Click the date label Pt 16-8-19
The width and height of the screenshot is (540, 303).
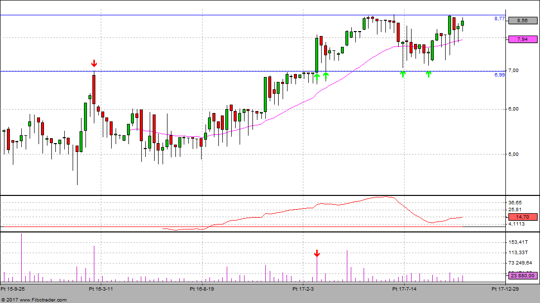[x=202, y=289]
